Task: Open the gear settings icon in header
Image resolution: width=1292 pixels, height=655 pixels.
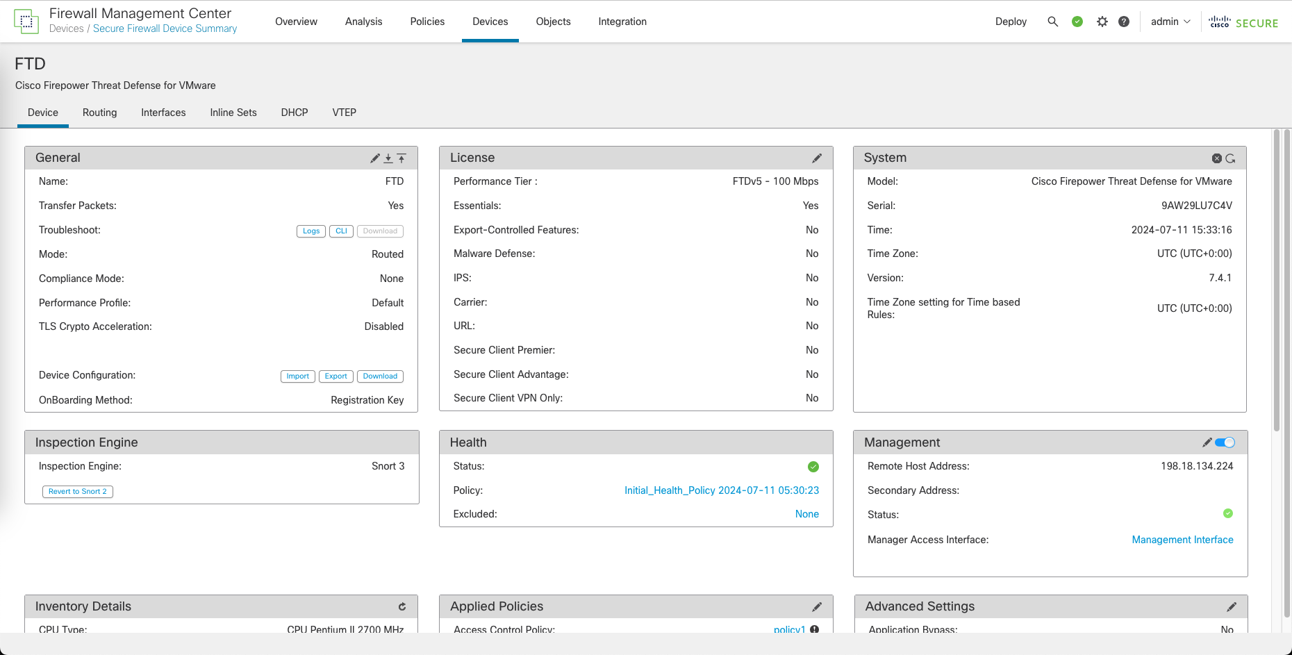Action: tap(1102, 22)
